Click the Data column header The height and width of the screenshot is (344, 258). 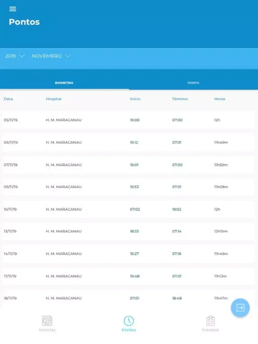pos(8,99)
